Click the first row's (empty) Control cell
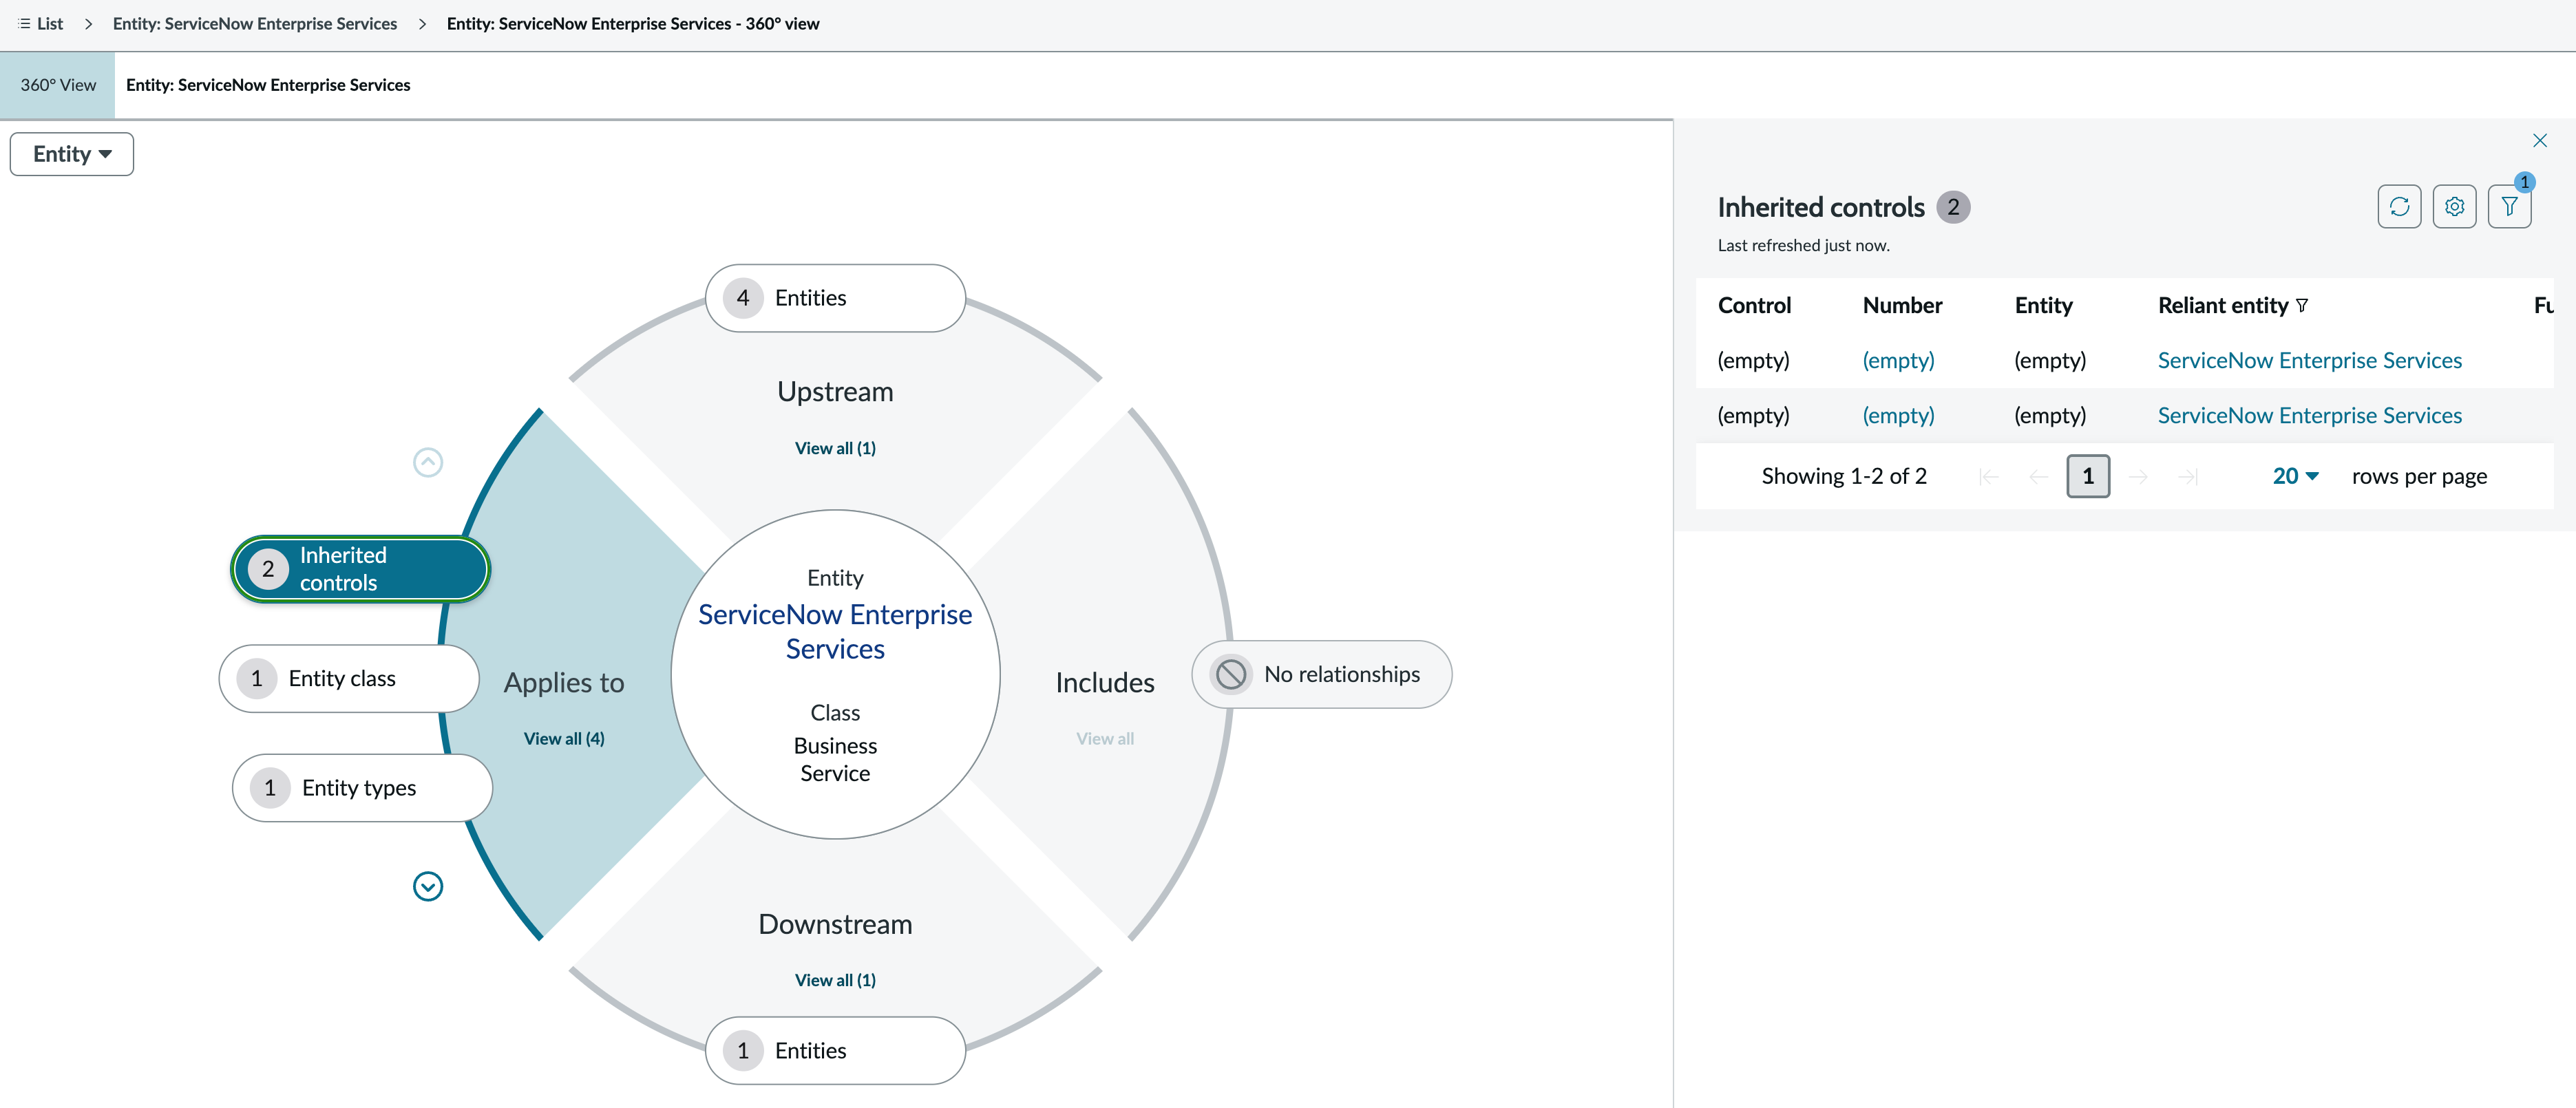This screenshot has width=2576, height=1108. [x=1754, y=361]
